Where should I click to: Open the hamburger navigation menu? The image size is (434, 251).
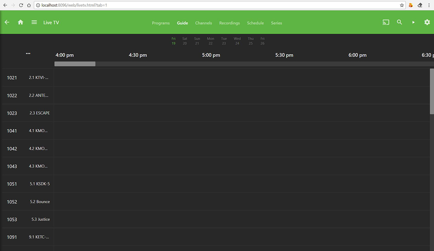(x=34, y=22)
